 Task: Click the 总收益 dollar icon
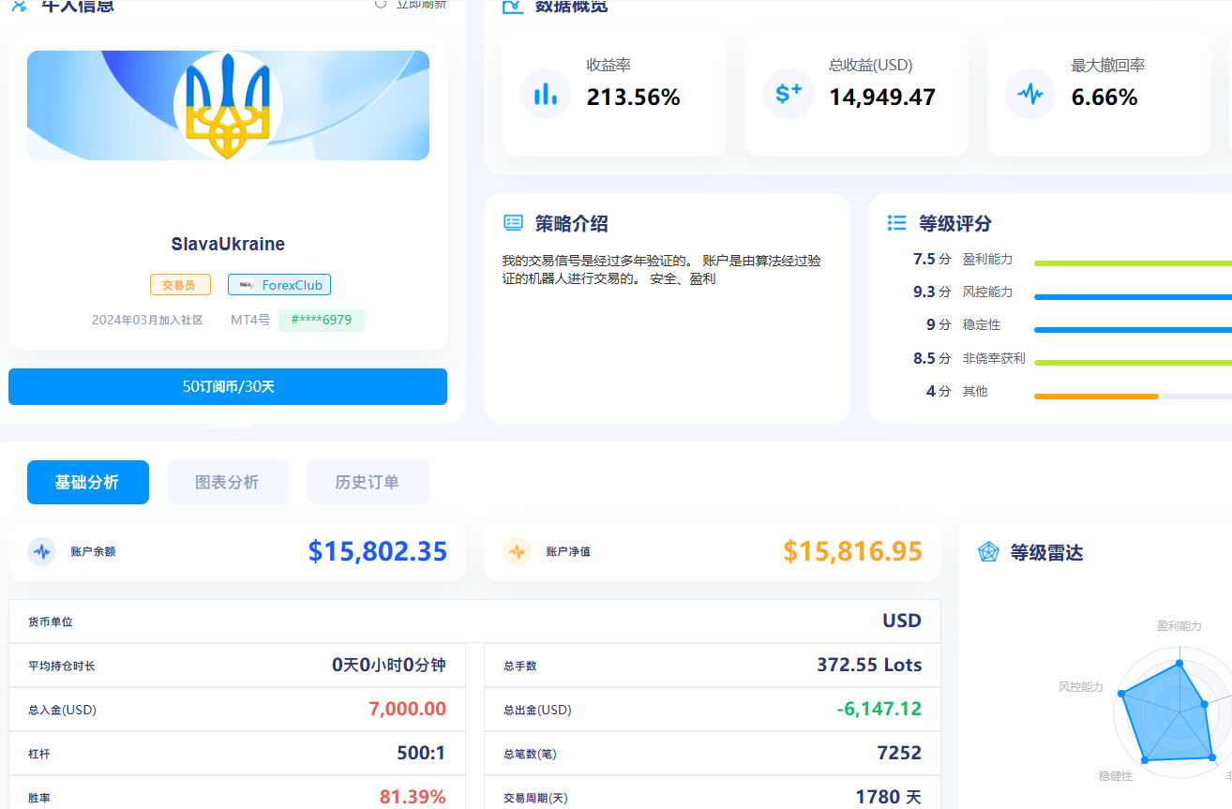pos(788,93)
